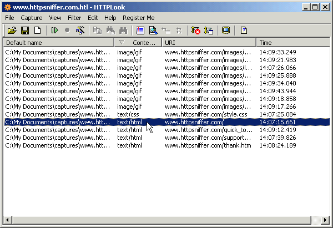Click URI www.httpsniffer.com/quick_to...
The width and height of the screenshot is (333, 228).
click(209, 130)
